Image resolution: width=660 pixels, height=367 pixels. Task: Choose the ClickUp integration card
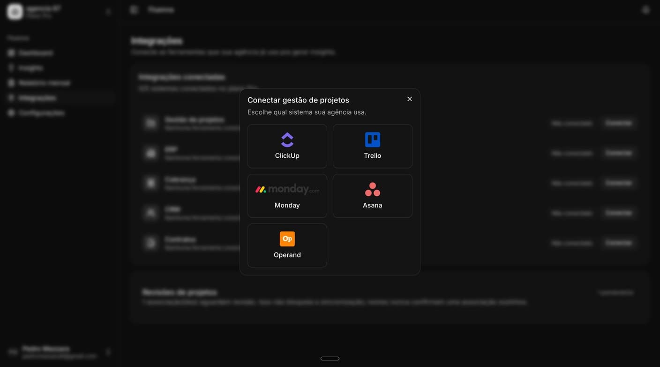tap(287, 146)
